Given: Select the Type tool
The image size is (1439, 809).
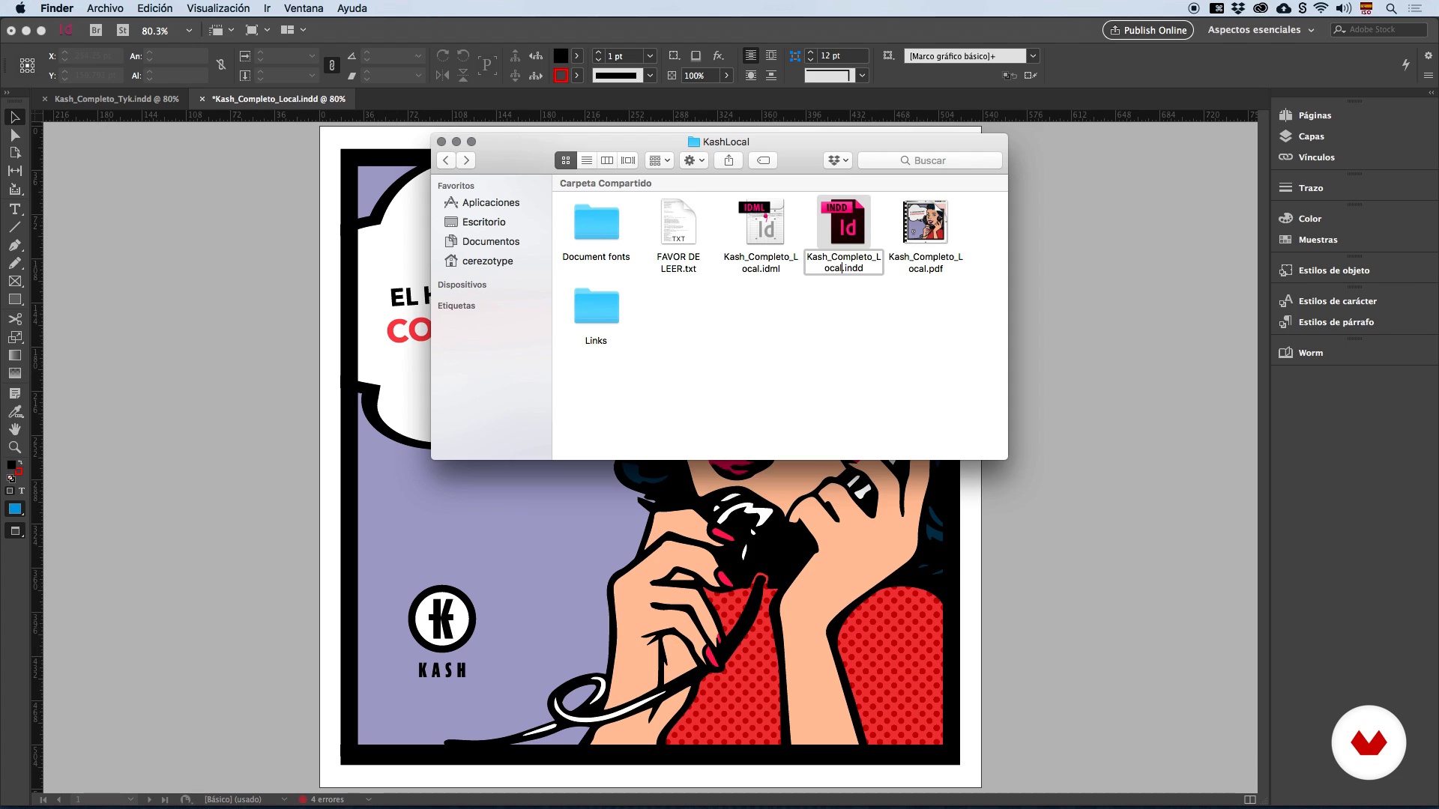Looking at the screenshot, I should click(x=14, y=209).
